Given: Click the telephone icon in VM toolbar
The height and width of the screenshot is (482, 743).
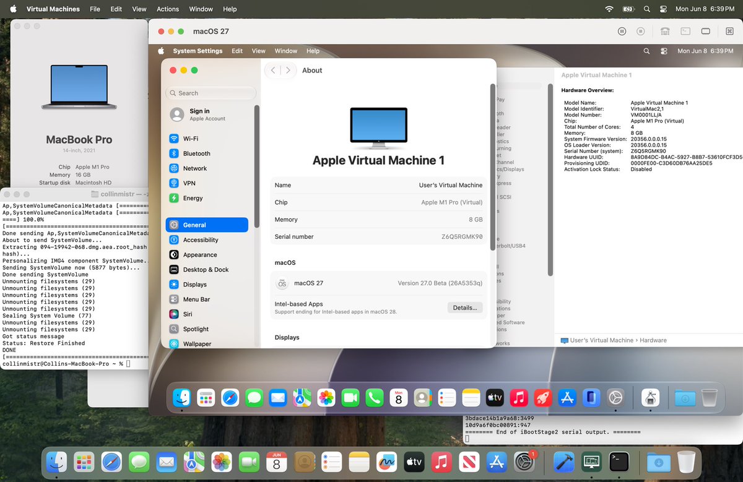Looking at the screenshot, I should click(665, 32).
